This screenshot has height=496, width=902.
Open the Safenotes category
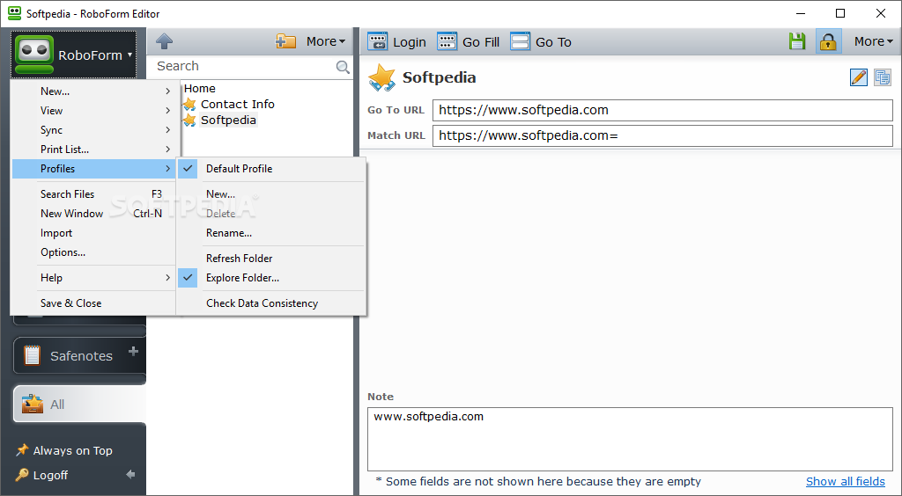click(x=79, y=356)
